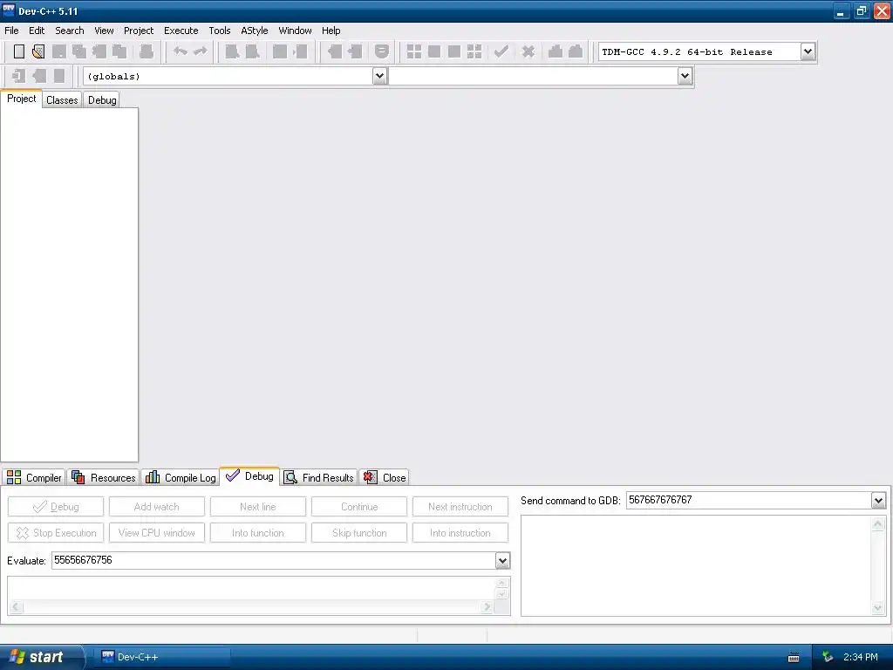
Task: Open the Help menu
Action: (331, 31)
